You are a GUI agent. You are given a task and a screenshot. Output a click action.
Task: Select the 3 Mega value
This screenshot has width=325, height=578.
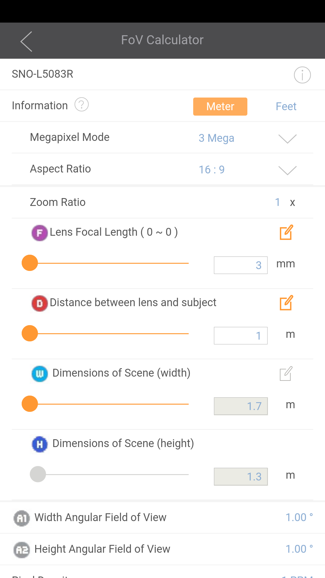click(216, 138)
